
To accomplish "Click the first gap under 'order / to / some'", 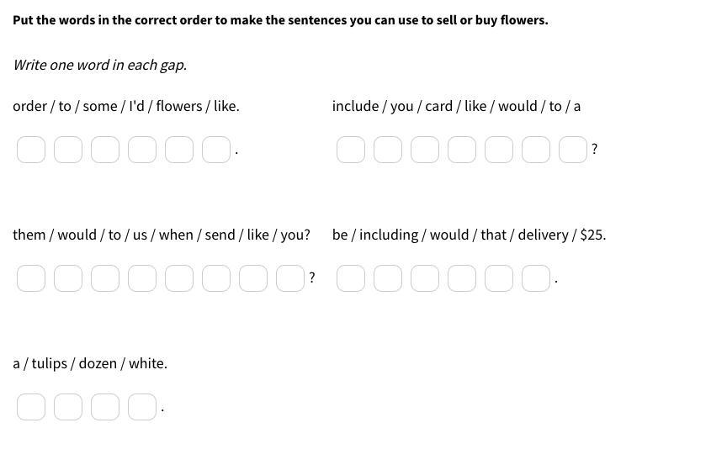I will [x=31, y=150].
